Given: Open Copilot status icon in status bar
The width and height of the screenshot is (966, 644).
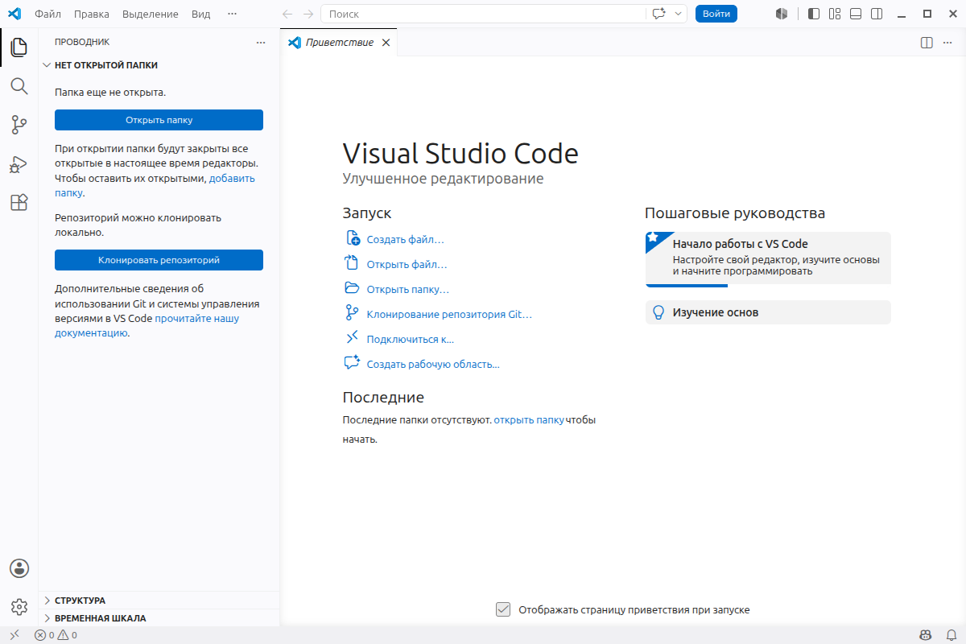Looking at the screenshot, I should point(926,635).
